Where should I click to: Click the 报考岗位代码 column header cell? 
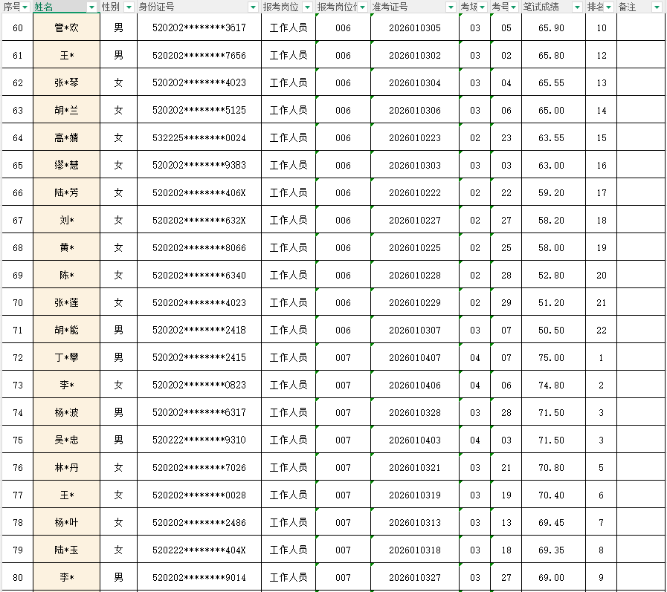(x=338, y=7)
